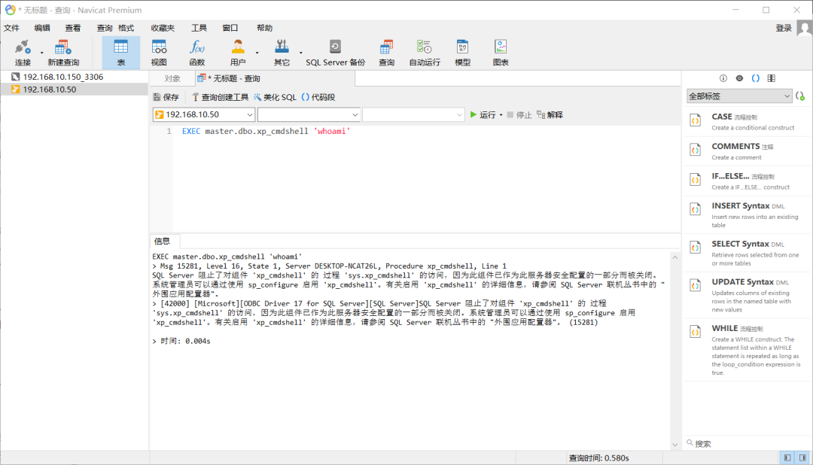Viewport: 813px width, 465px height.
Task: Click the CASE snippet icon
Action: tap(696, 120)
